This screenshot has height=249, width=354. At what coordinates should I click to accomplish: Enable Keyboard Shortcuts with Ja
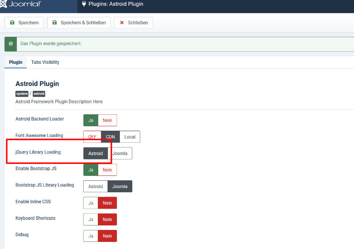coord(91,219)
